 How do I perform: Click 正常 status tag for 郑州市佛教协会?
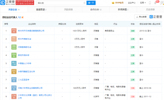click(133, 39)
